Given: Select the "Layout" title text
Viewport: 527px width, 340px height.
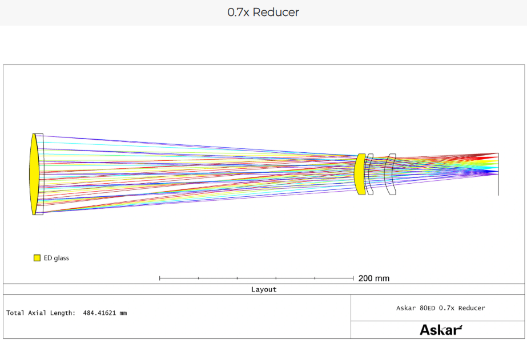Looking at the screenshot, I should [x=264, y=290].
